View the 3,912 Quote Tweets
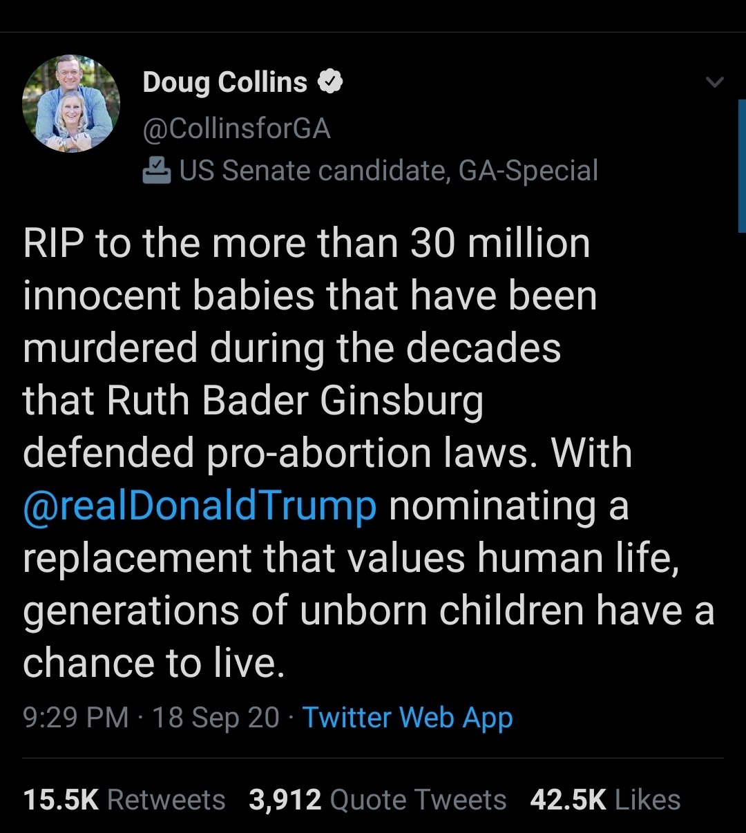Image resolution: width=746 pixels, height=833 pixels. (377, 800)
